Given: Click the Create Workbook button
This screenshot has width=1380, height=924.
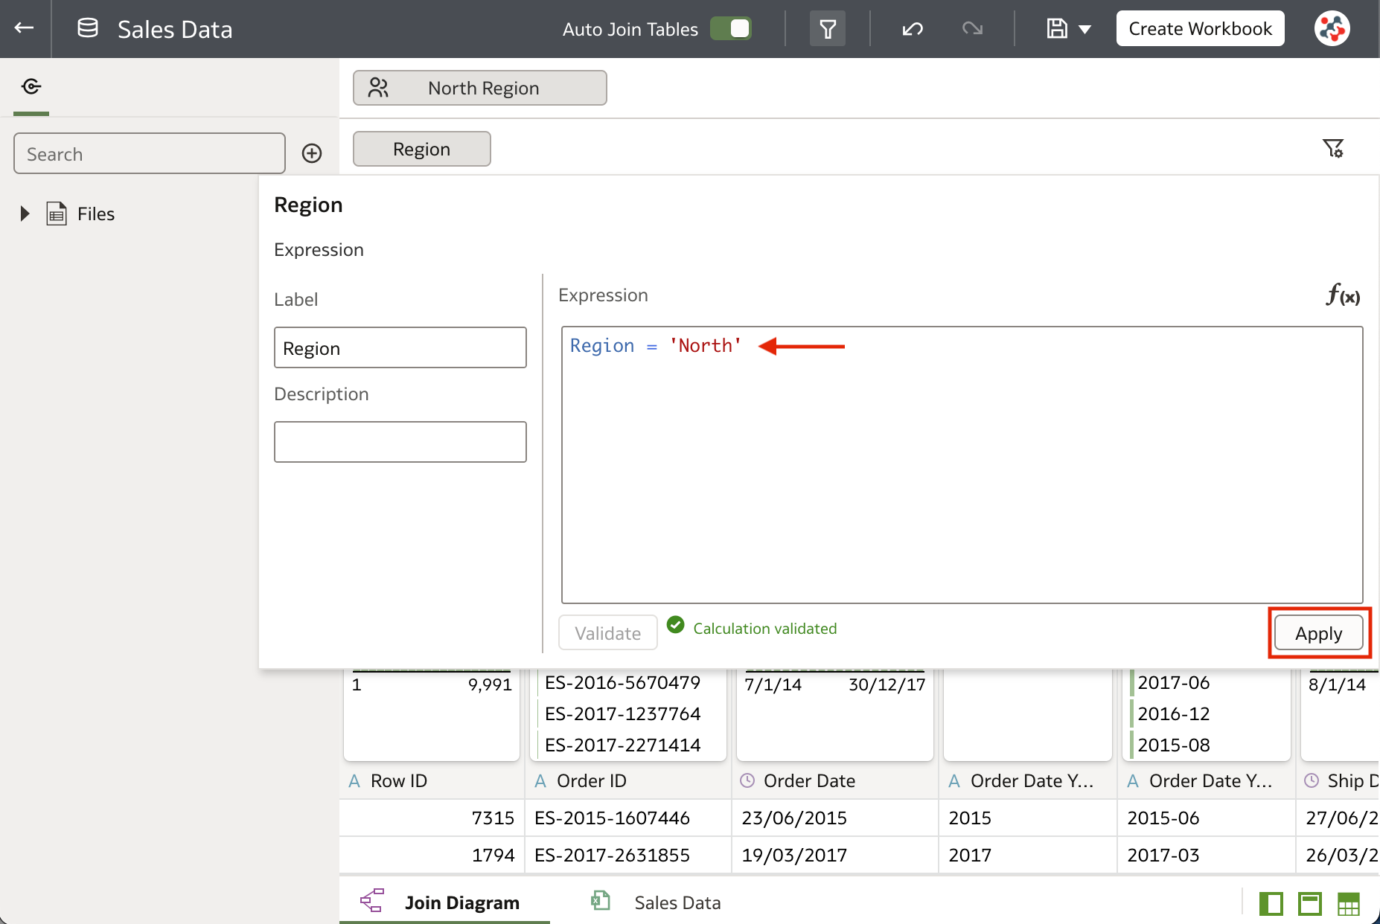Looking at the screenshot, I should tap(1200, 29).
